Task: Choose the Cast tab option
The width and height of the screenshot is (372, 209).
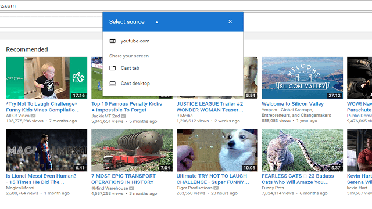Action: coord(173,68)
